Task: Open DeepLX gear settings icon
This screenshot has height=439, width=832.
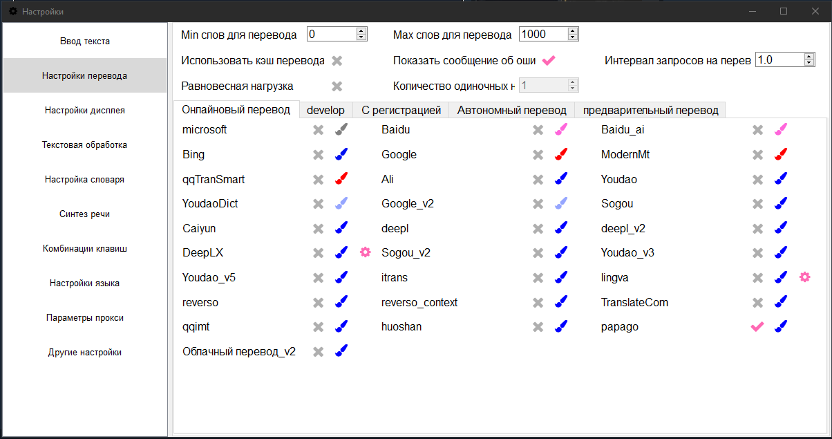Action: click(x=366, y=253)
